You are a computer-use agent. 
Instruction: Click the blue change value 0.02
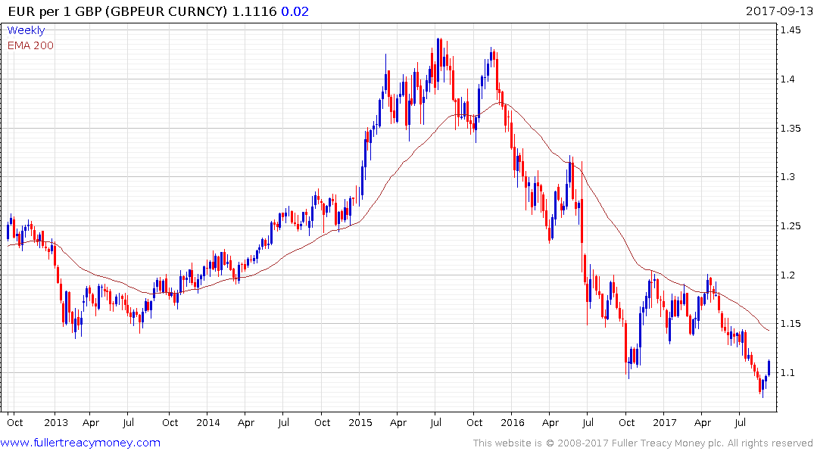295,11
